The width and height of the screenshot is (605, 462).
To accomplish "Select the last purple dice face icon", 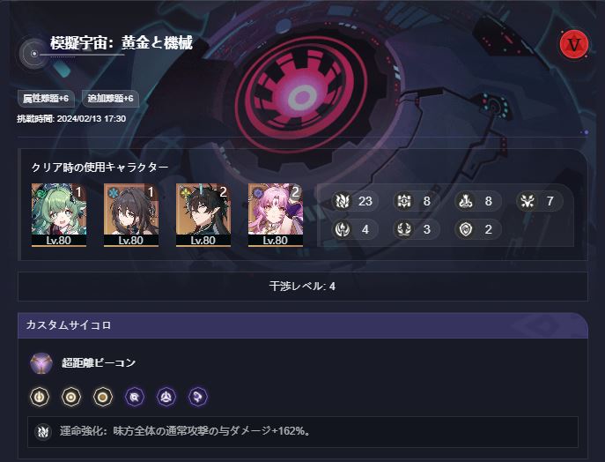I will click(x=198, y=397).
